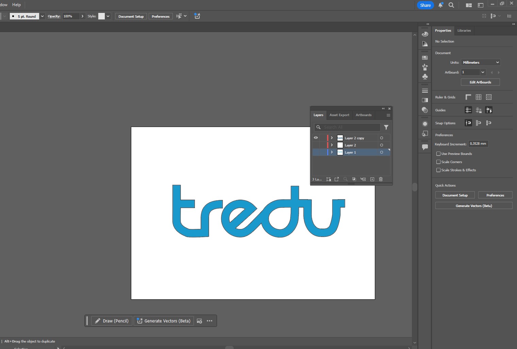Click Draw (Pencil) on task bar
517x349 pixels.
pos(112,321)
